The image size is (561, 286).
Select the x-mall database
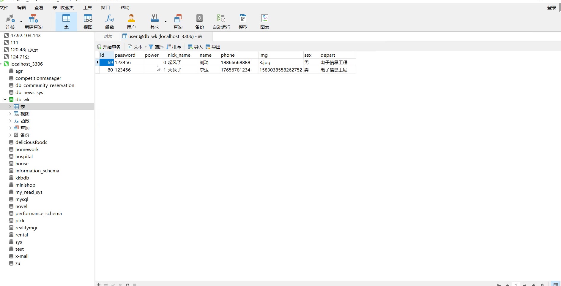click(x=22, y=256)
